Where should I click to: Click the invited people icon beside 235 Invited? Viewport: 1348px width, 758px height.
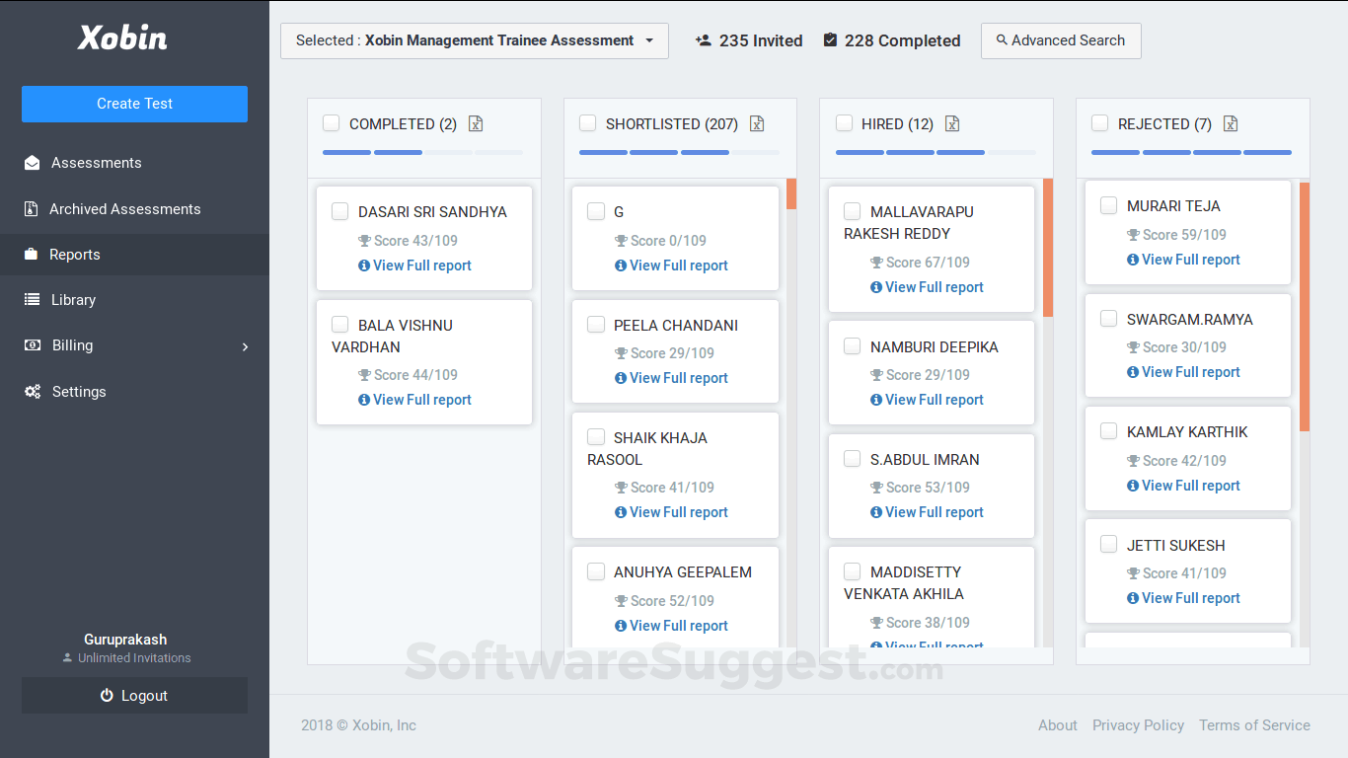pyautogui.click(x=704, y=40)
